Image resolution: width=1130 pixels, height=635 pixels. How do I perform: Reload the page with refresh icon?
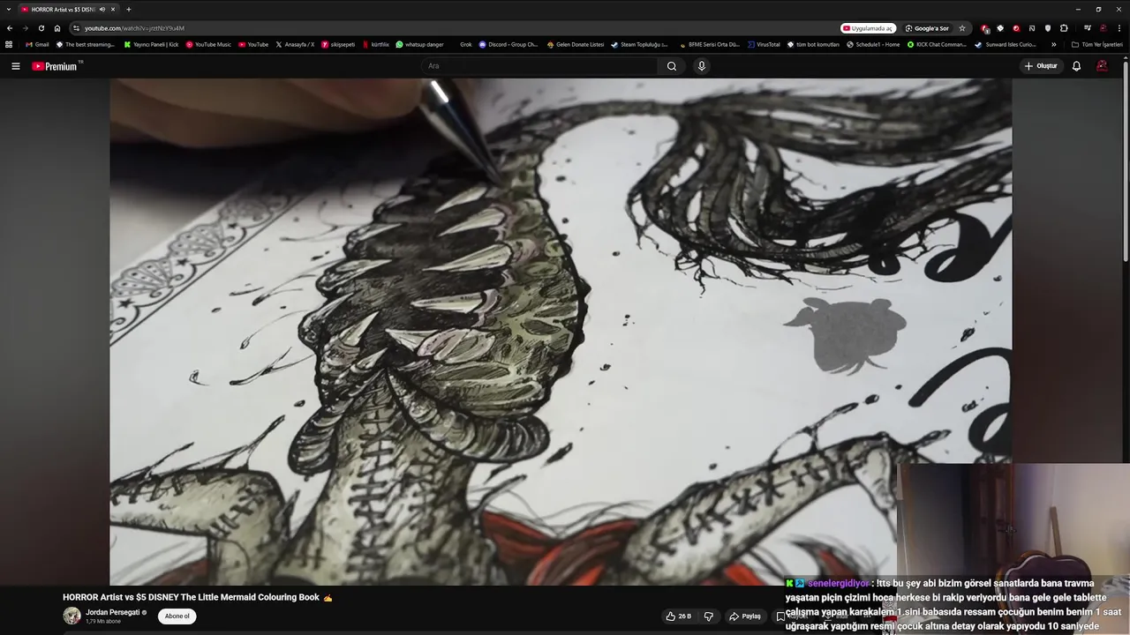coord(41,28)
